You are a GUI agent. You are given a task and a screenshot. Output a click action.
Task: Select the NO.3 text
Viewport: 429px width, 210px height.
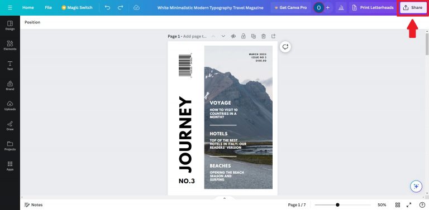click(x=187, y=181)
